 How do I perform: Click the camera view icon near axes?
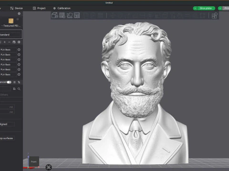[49, 167]
